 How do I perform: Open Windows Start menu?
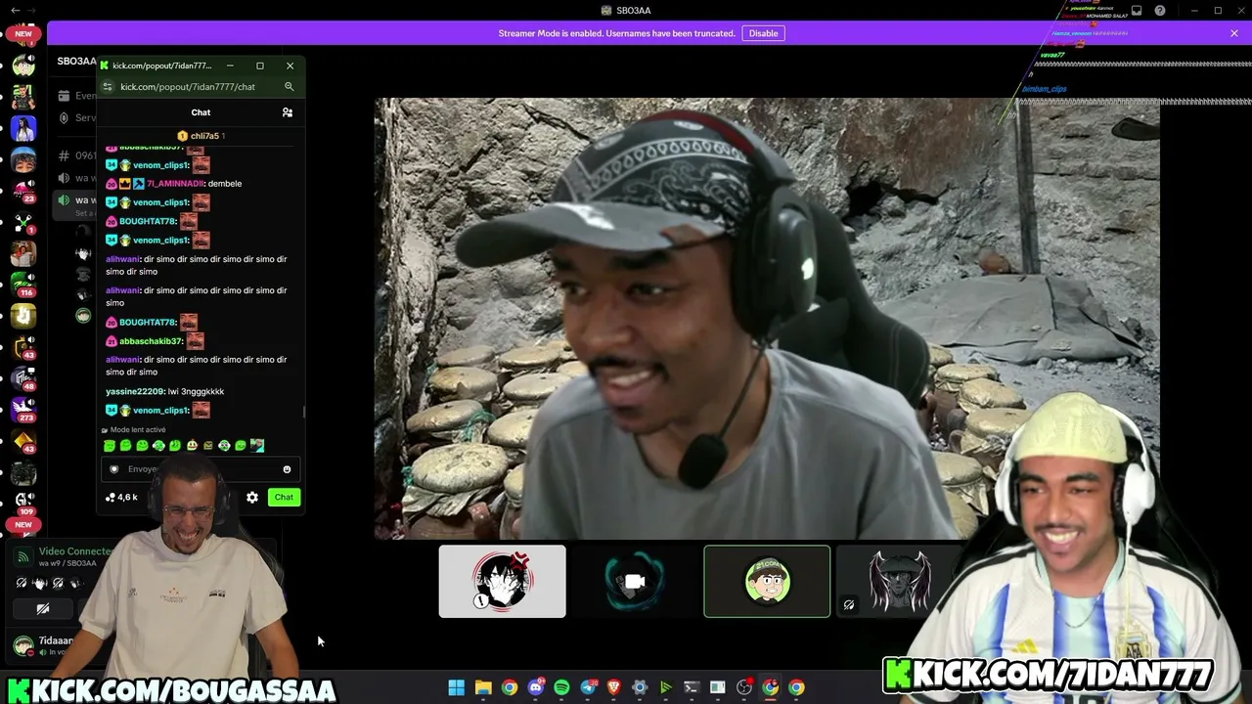[x=457, y=687]
